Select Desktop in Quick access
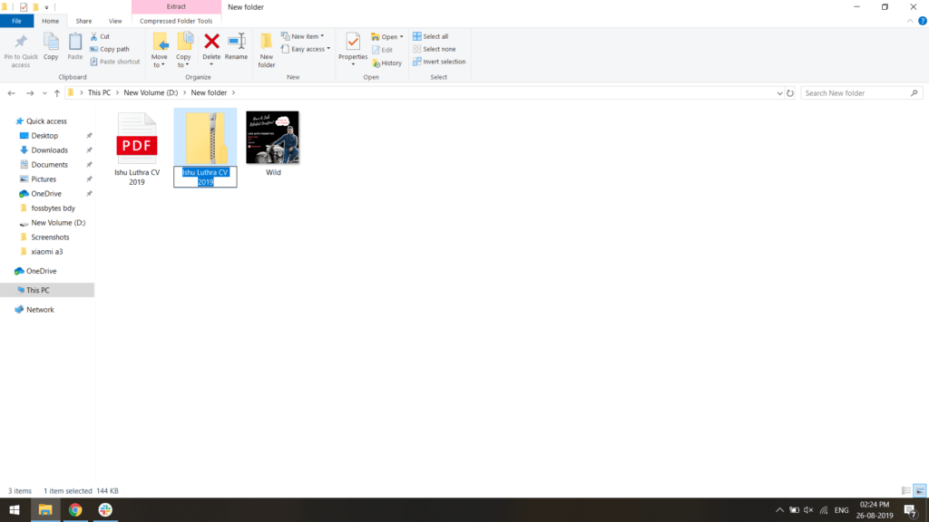 44,136
